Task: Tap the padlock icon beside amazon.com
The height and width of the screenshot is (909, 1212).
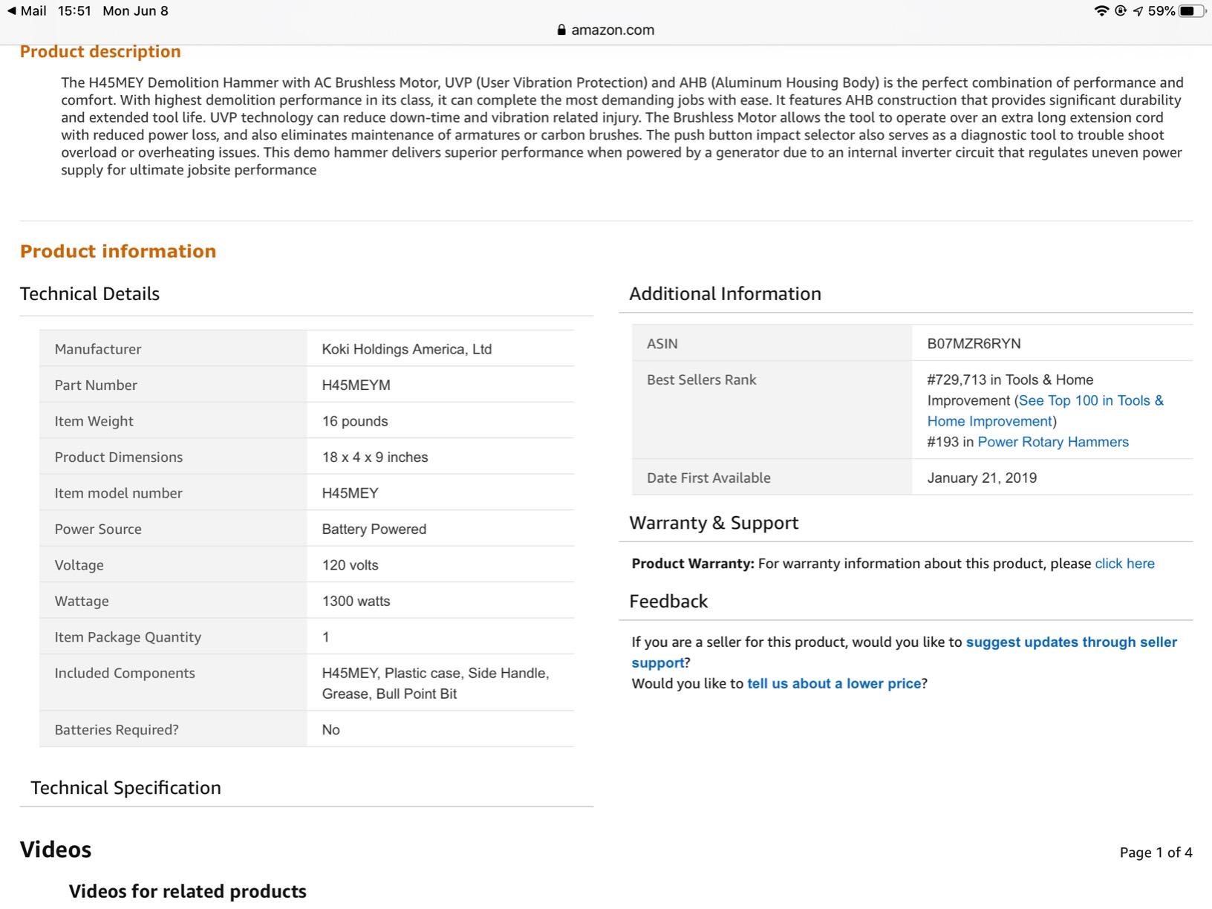Action: pos(561,30)
